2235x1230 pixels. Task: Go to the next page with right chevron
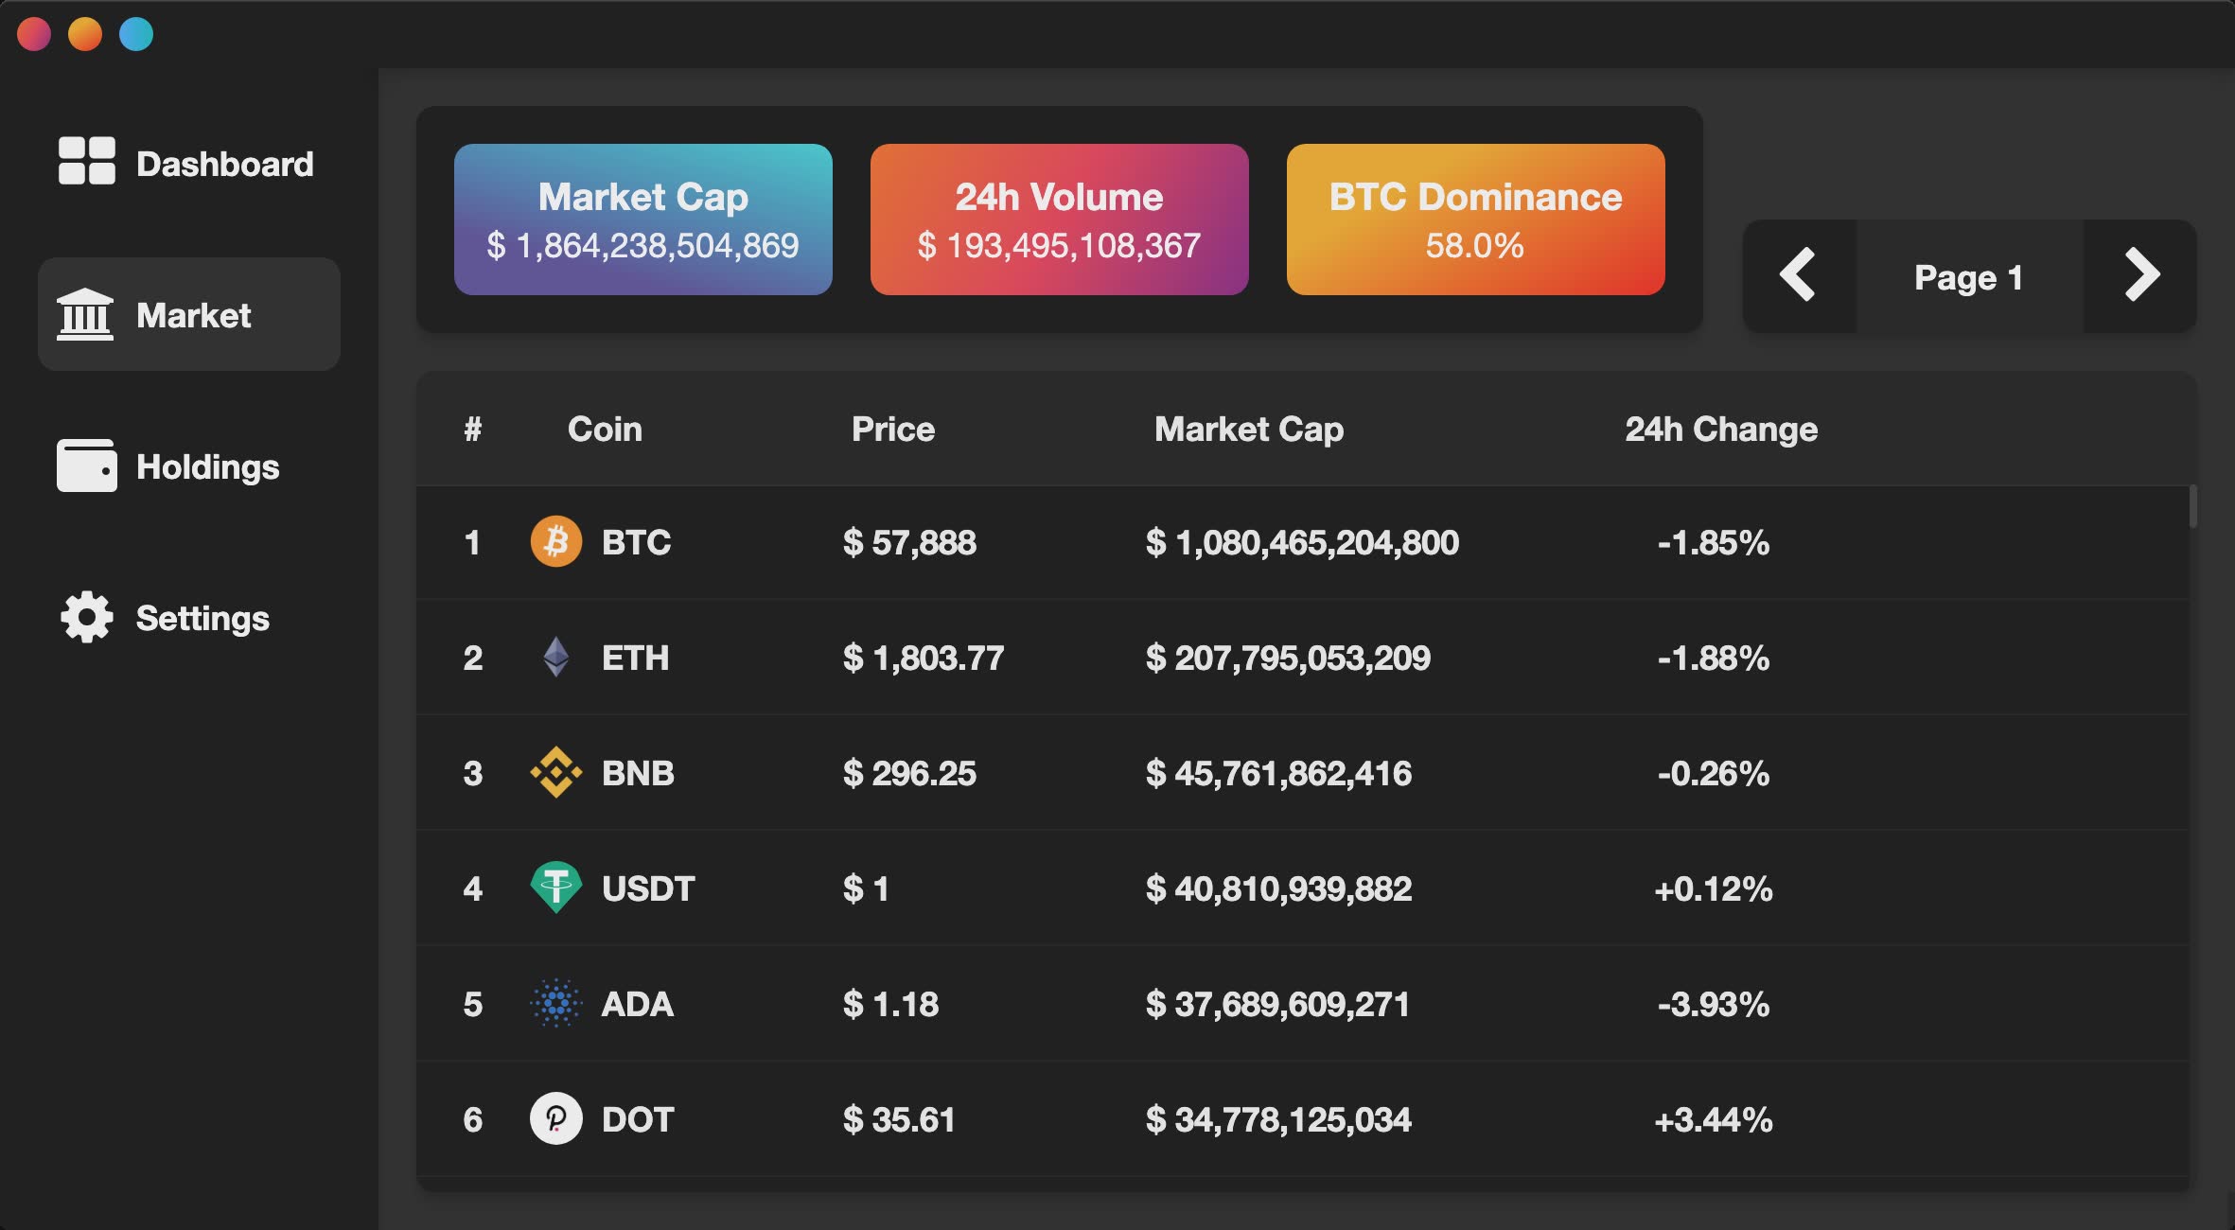[2140, 275]
